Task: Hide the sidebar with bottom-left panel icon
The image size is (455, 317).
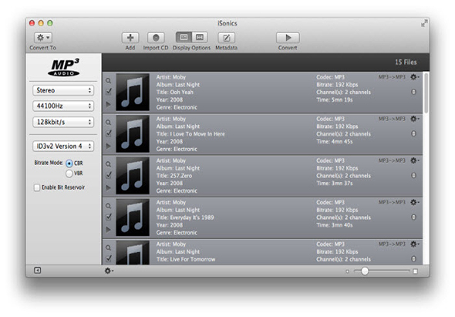Action: click(38, 271)
